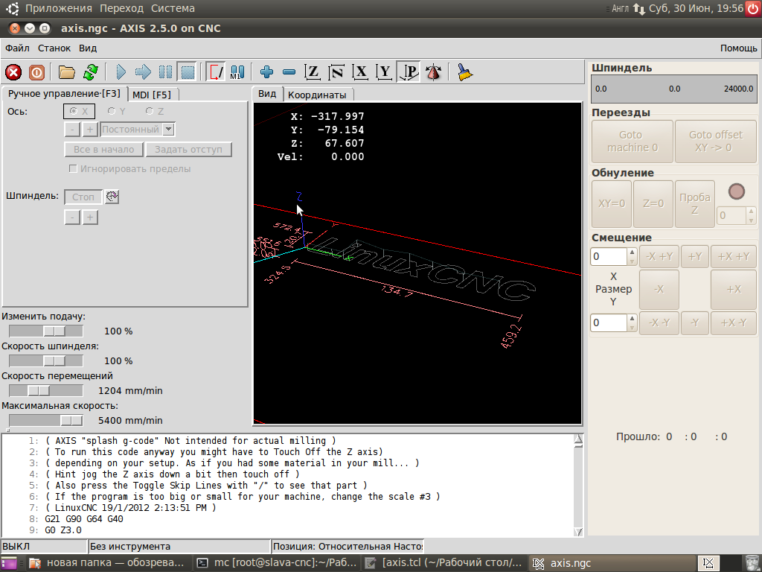Viewport: 762px width, 572px height.
Task: Zoom in with the blue plus icon
Action: 267,72
